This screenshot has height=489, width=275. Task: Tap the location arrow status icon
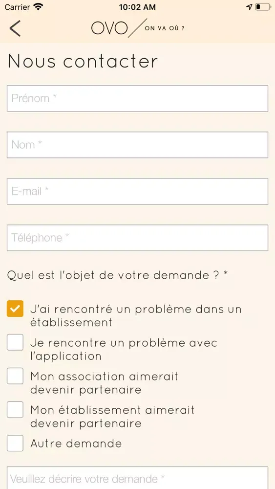tap(249, 7)
